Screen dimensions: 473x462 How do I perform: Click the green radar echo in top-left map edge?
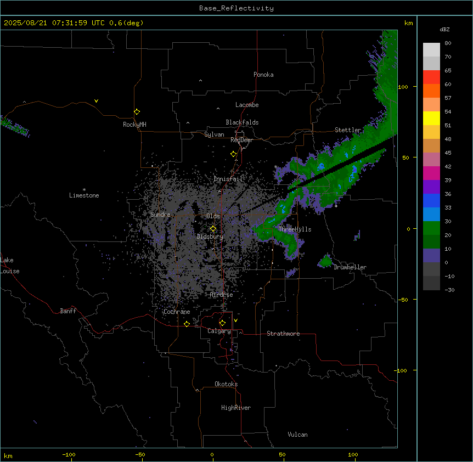[x=15, y=127]
